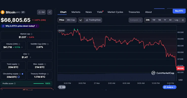The image size is (187, 98).
Task: Open the Treasuries tab
Action: [x=134, y=12]
